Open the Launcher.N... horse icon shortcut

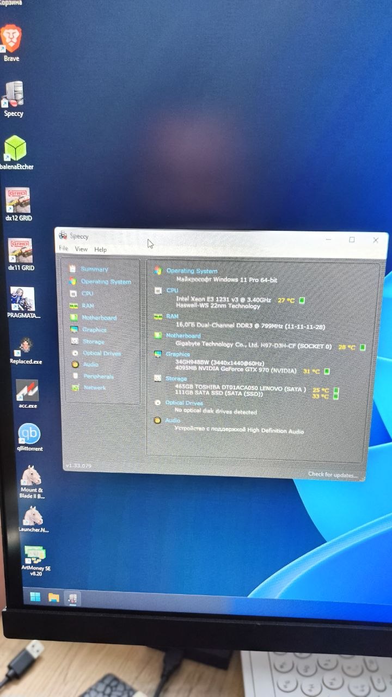pos(33,519)
